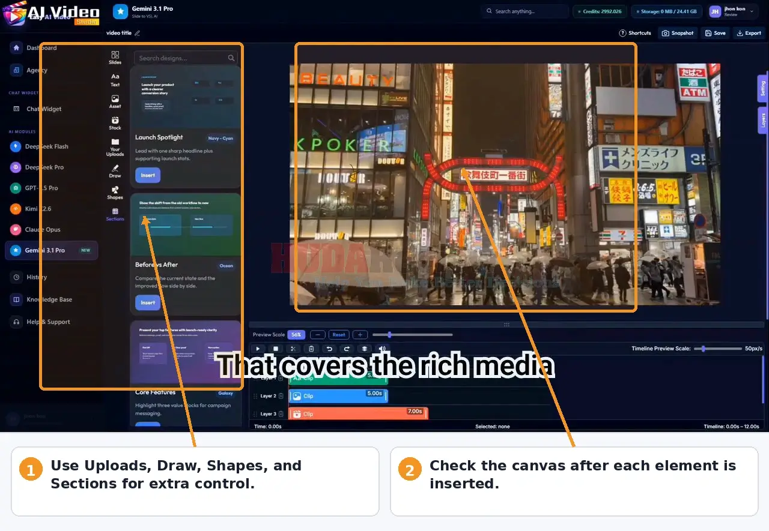The width and height of the screenshot is (769, 531).
Task: Delete Layer 2 using its trash icon
Action: click(x=281, y=396)
